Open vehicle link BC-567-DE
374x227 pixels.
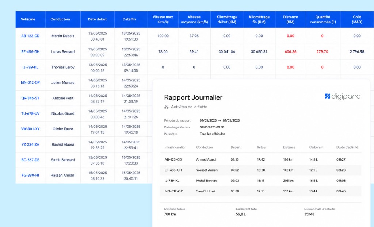tap(30, 160)
